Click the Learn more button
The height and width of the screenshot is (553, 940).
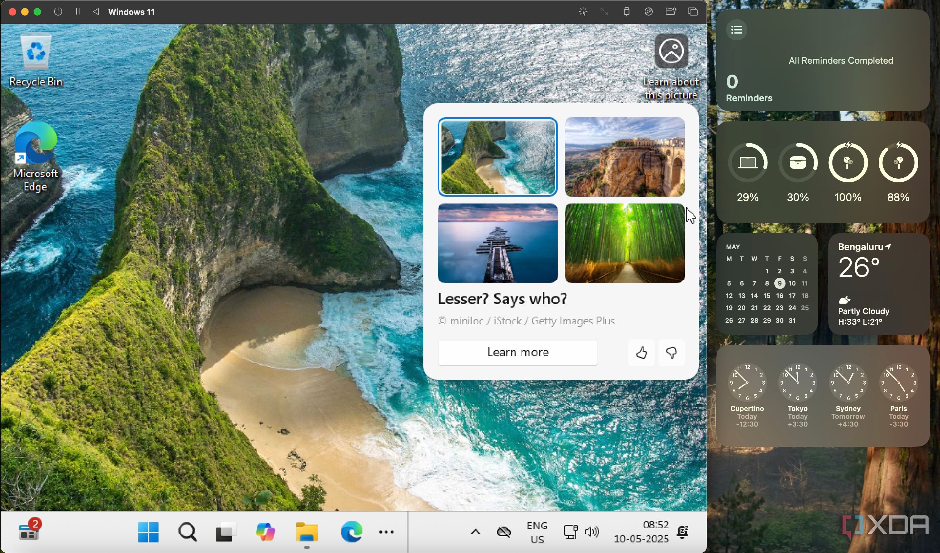pyautogui.click(x=518, y=352)
